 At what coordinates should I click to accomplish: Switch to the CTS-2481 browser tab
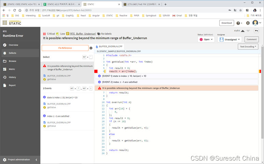(x=142, y=4)
